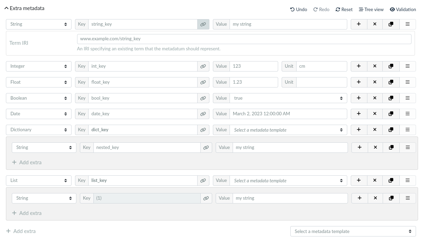Add a row after int_key with plus icon

point(359,66)
